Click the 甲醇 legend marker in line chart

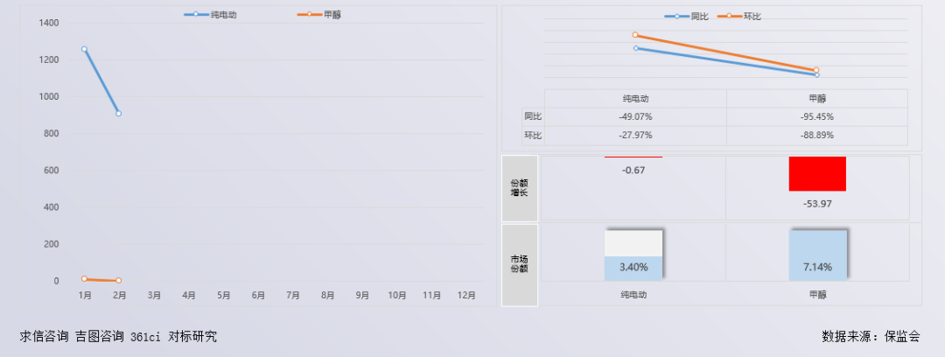click(309, 15)
